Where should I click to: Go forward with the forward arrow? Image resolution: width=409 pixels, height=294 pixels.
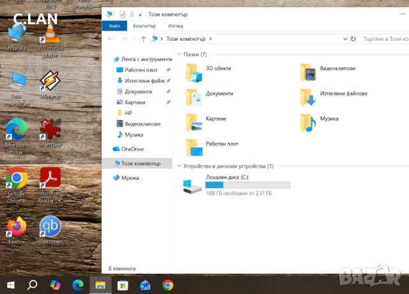coord(124,39)
